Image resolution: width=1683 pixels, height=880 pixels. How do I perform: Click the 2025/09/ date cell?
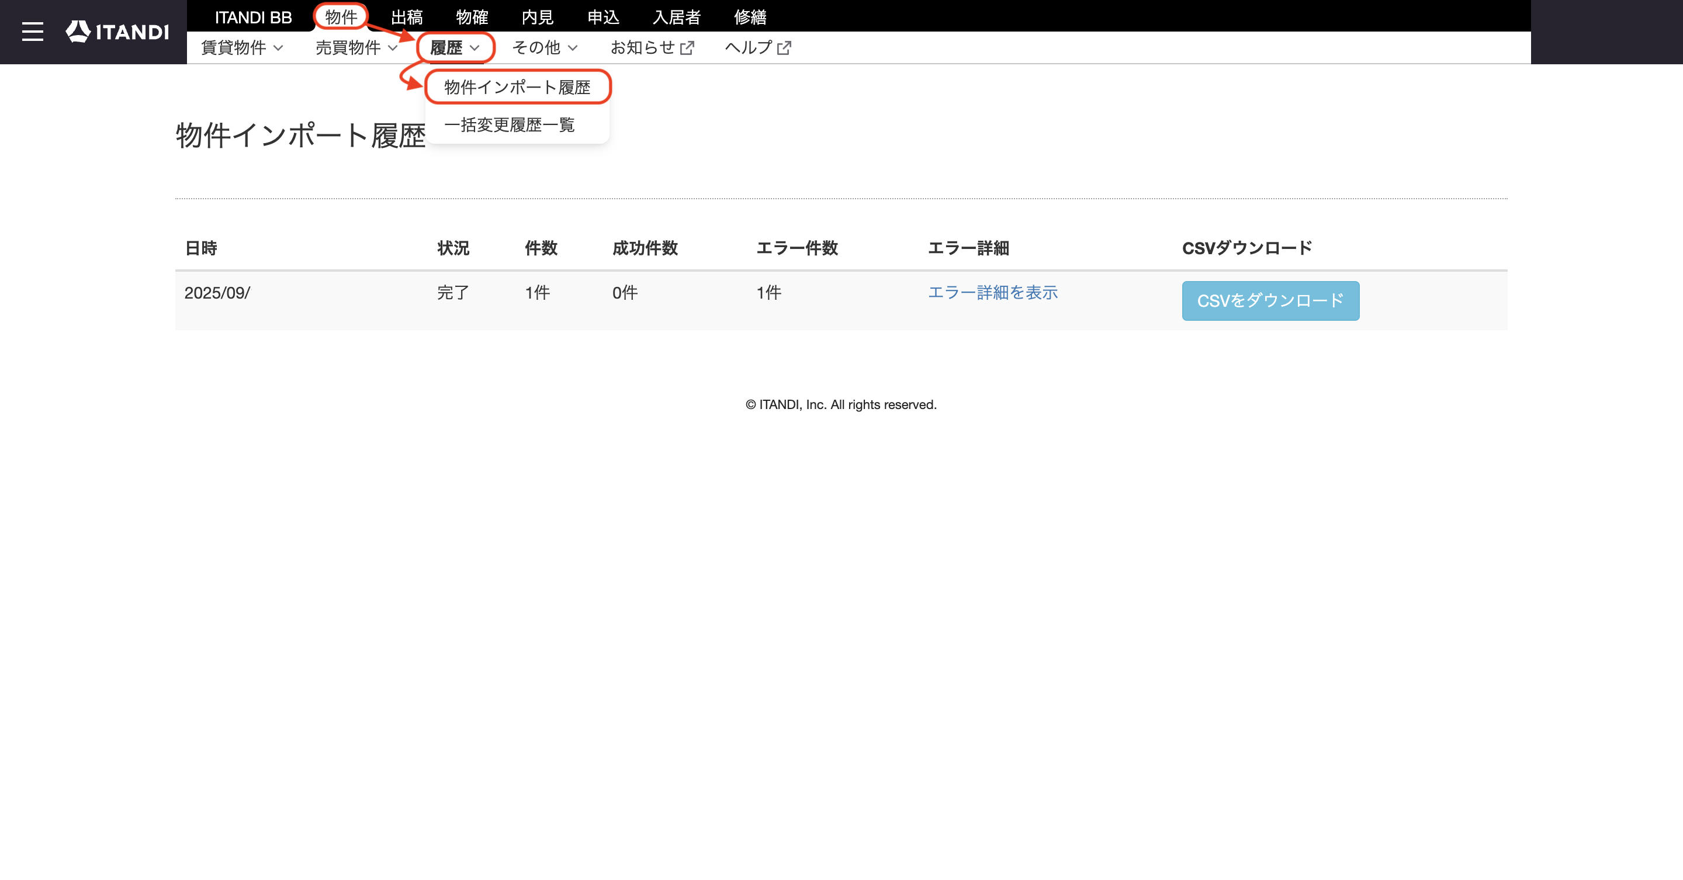click(x=217, y=293)
